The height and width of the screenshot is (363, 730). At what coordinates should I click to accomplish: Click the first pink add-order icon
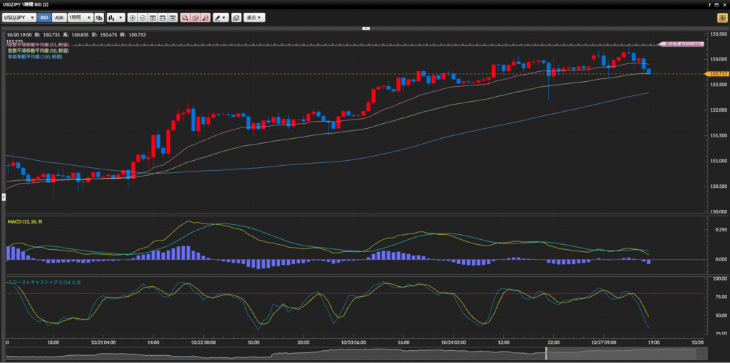(x=185, y=17)
